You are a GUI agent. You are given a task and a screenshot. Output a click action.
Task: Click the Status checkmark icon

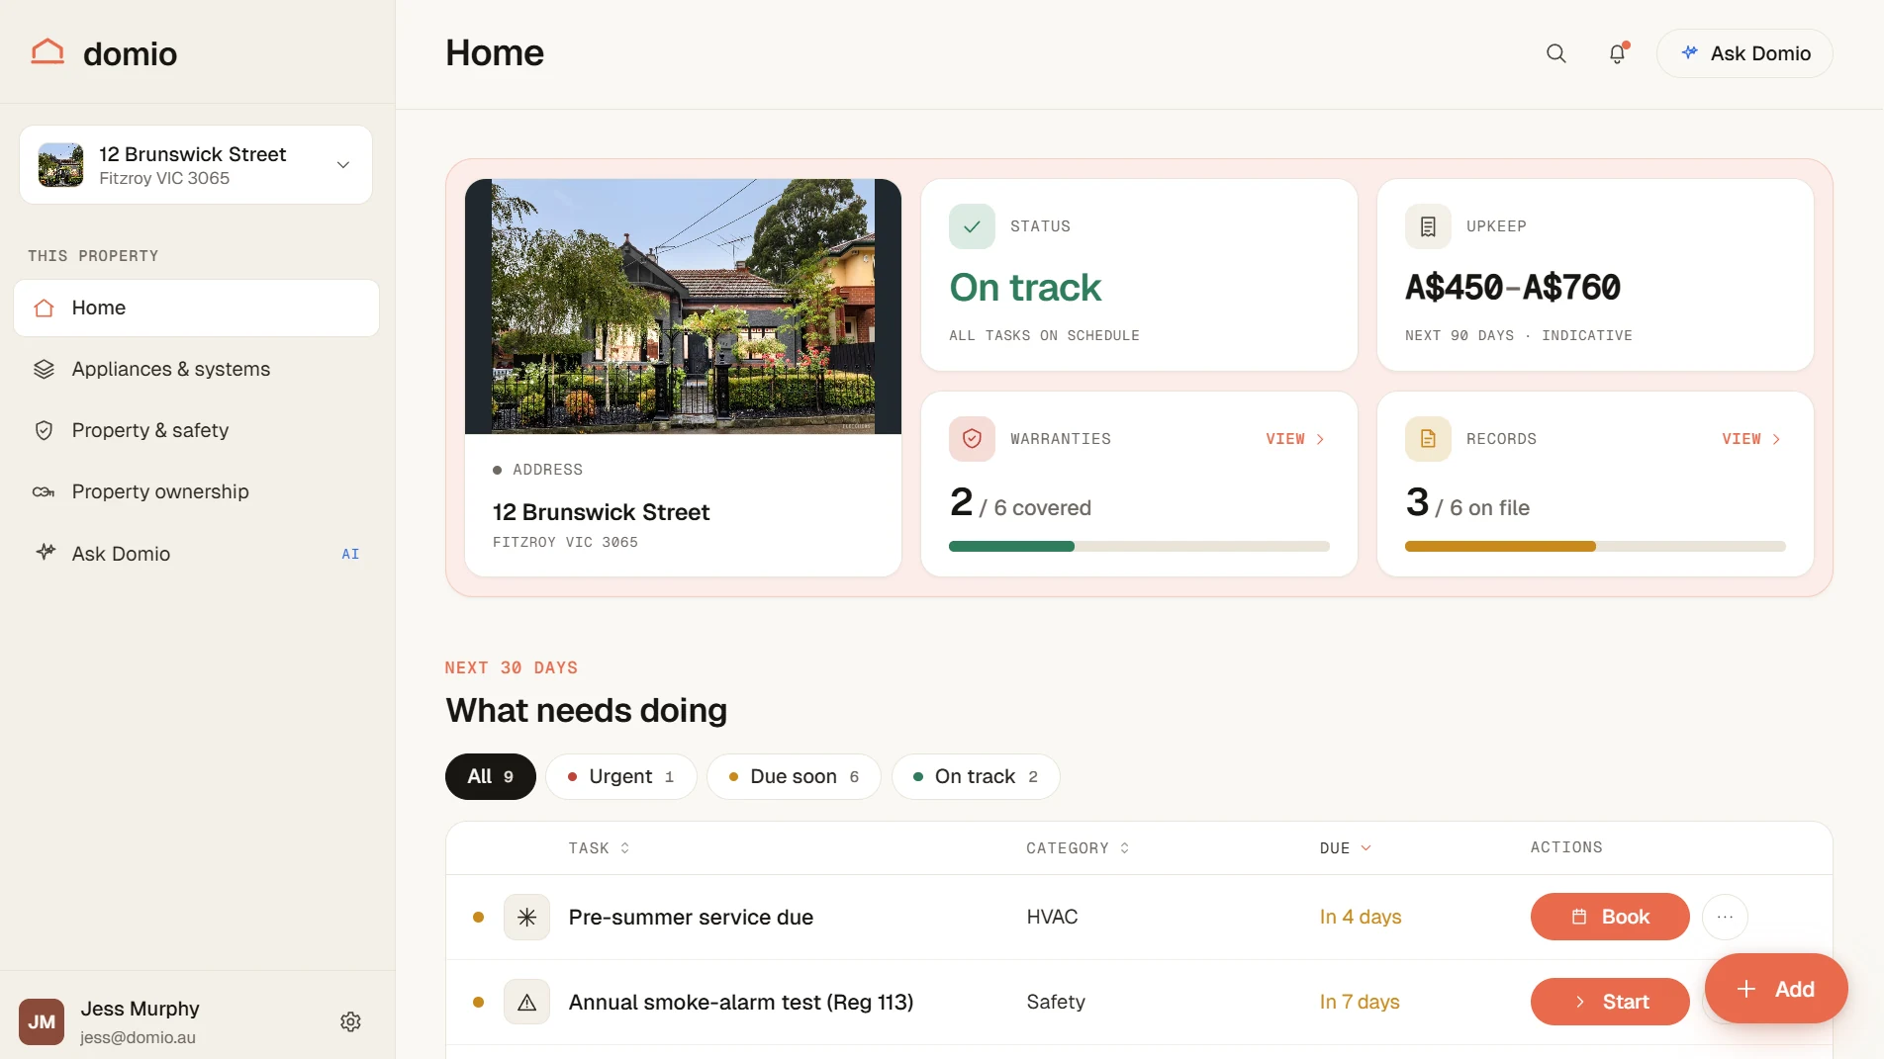coord(972,226)
